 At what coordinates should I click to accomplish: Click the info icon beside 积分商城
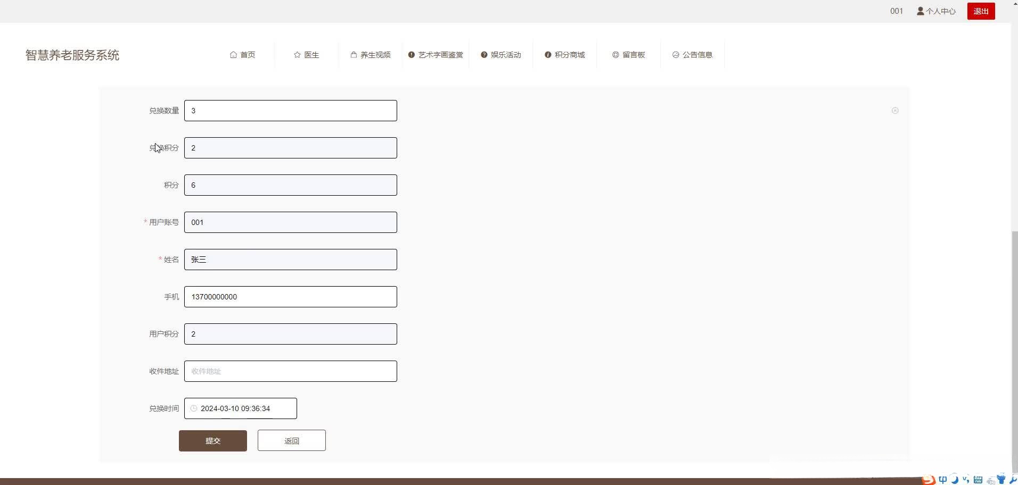click(x=548, y=54)
